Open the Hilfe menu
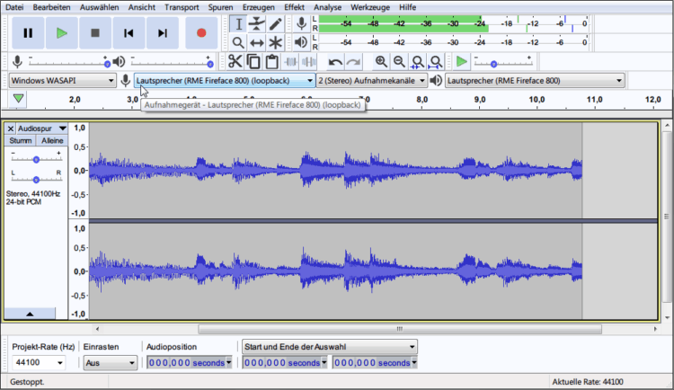This screenshot has height=390, width=674. pyautogui.click(x=407, y=7)
